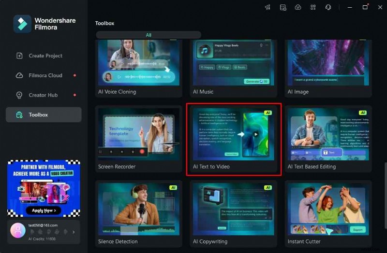The height and width of the screenshot is (253, 387).
Task: Open the AI Music tool card
Action: point(234,68)
